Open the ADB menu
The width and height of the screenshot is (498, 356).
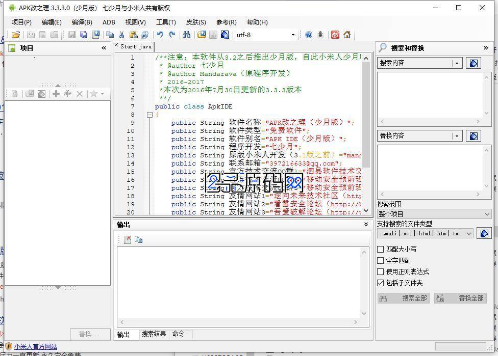(x=109, y=22)
